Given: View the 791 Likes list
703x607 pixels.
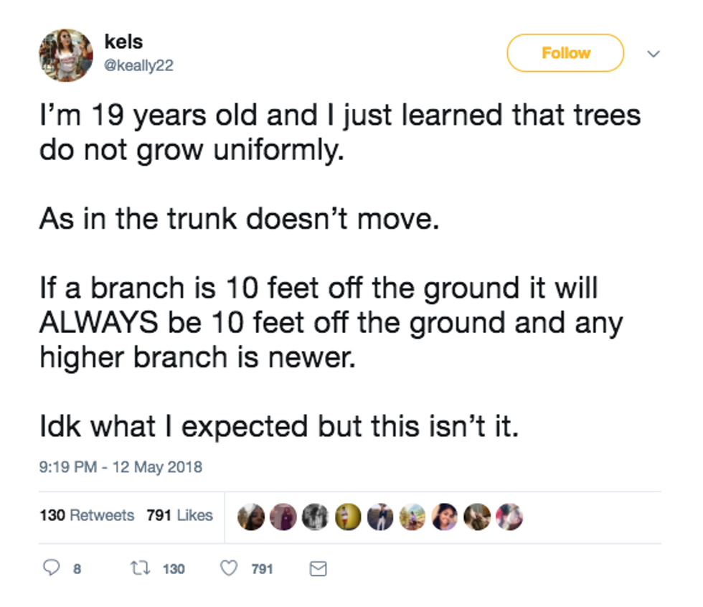Looking at the screenshot, I should tap(179, 515).
